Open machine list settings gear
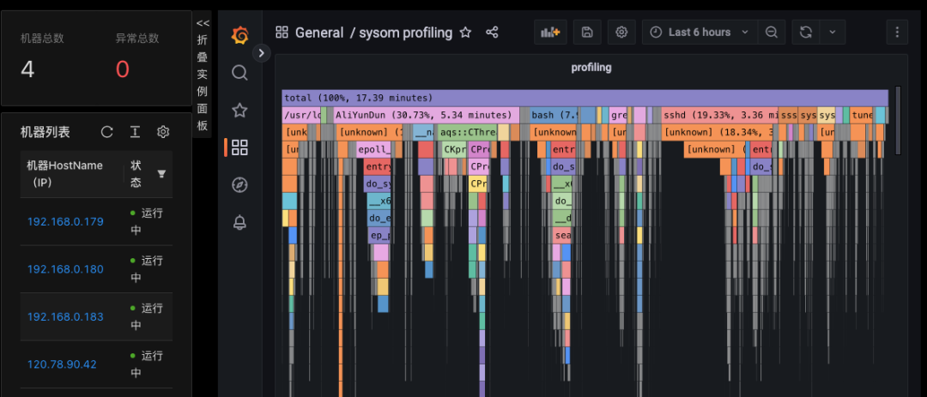The image size is (927, 397). point(163,132)
